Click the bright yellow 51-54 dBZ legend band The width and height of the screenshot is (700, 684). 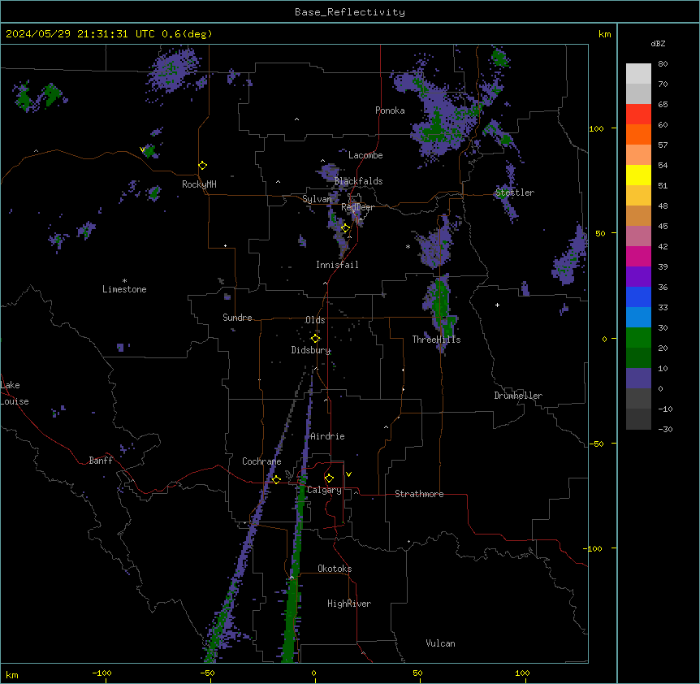tap(638, 175)
